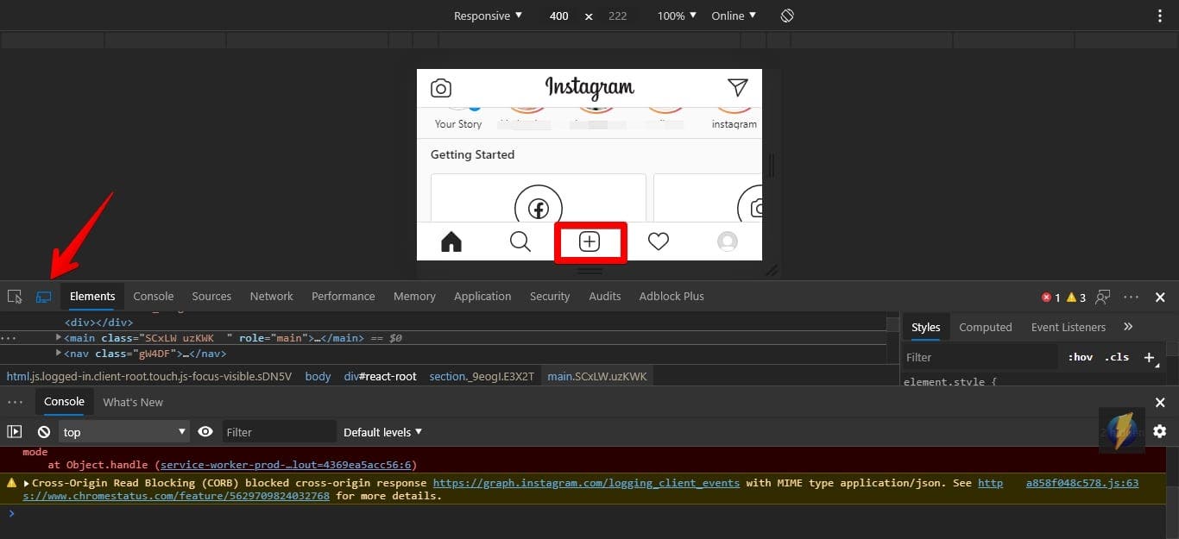Create a live expression with eye icon
This screenshot has height=539, width=1179.
click(205, 432)
